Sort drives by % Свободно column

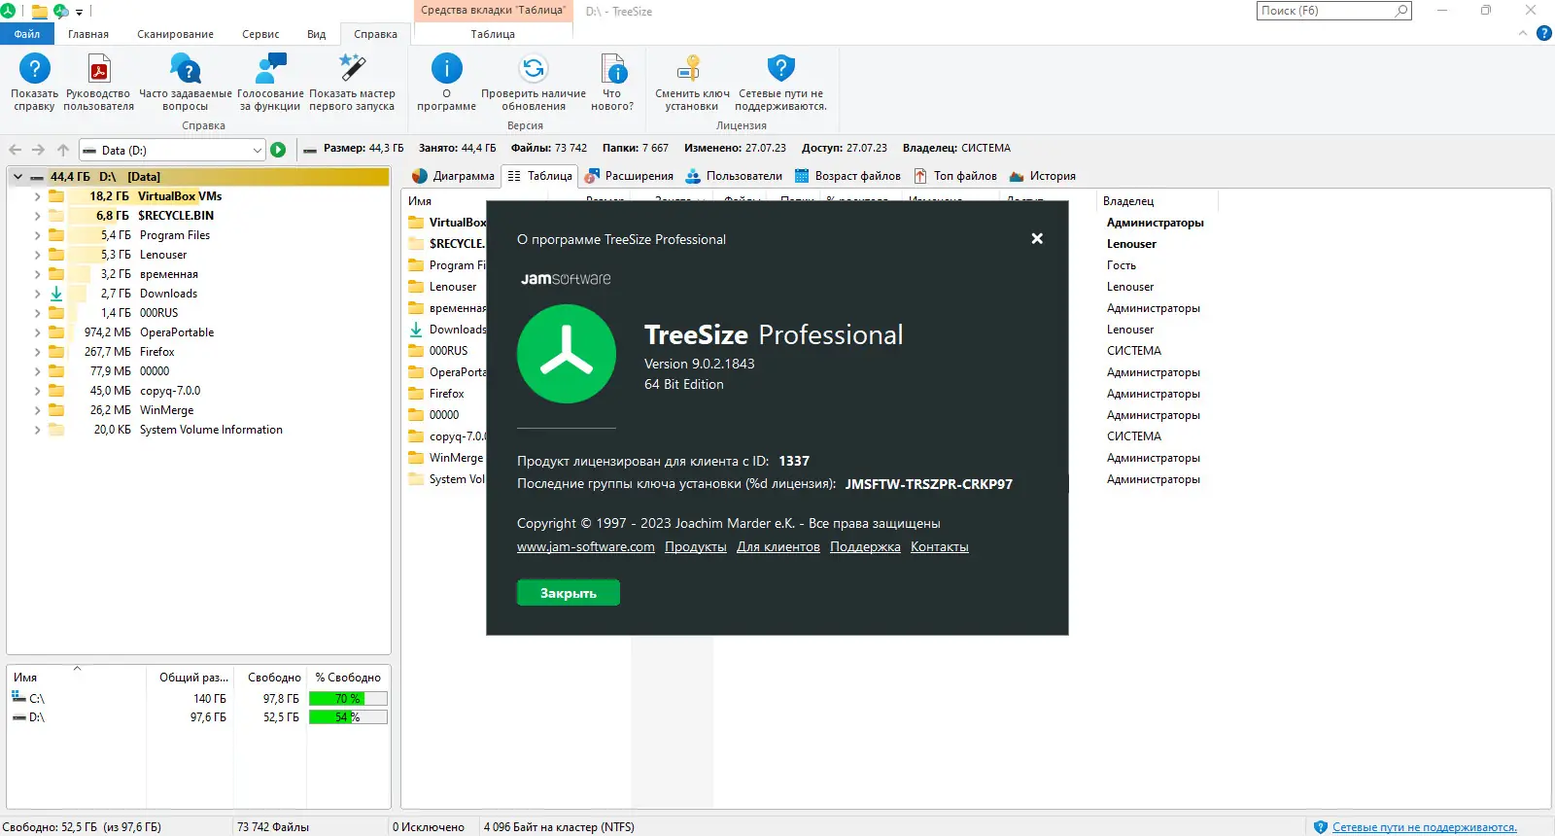click(348, 678)
